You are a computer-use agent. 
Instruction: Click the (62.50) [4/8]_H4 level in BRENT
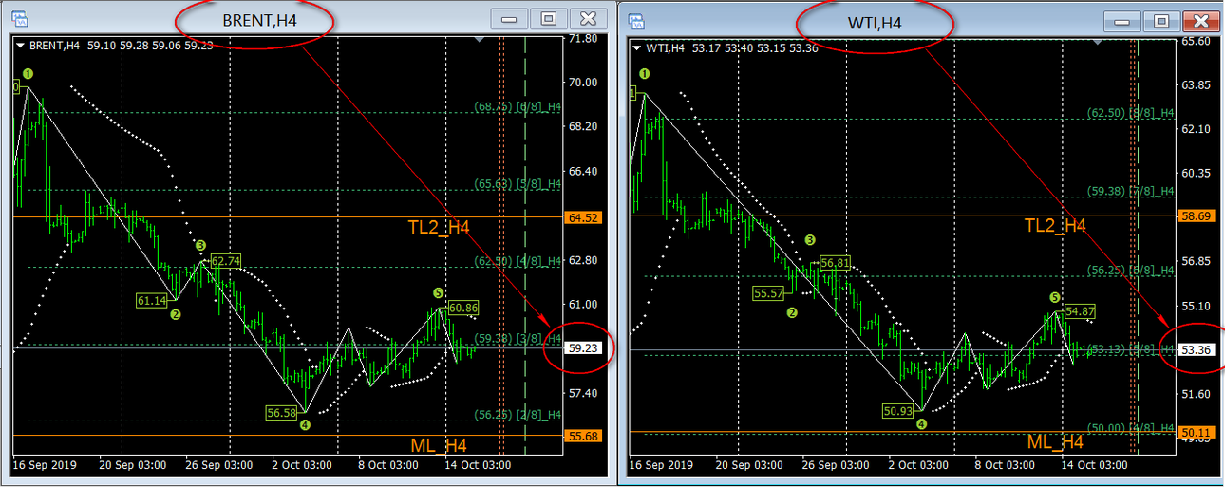pos(518,262)
